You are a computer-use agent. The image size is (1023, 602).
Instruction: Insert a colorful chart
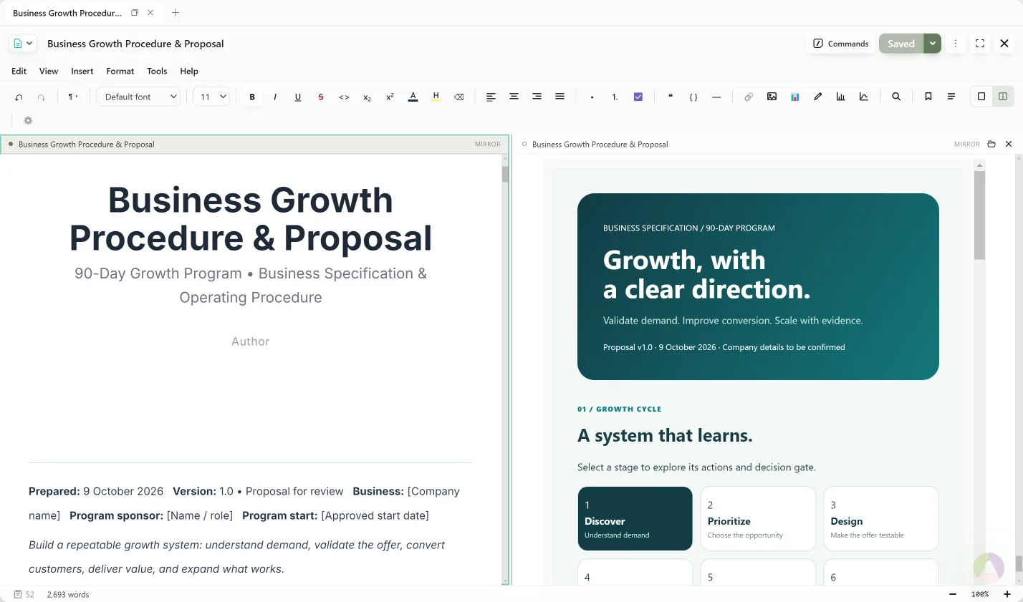point(794,97)
